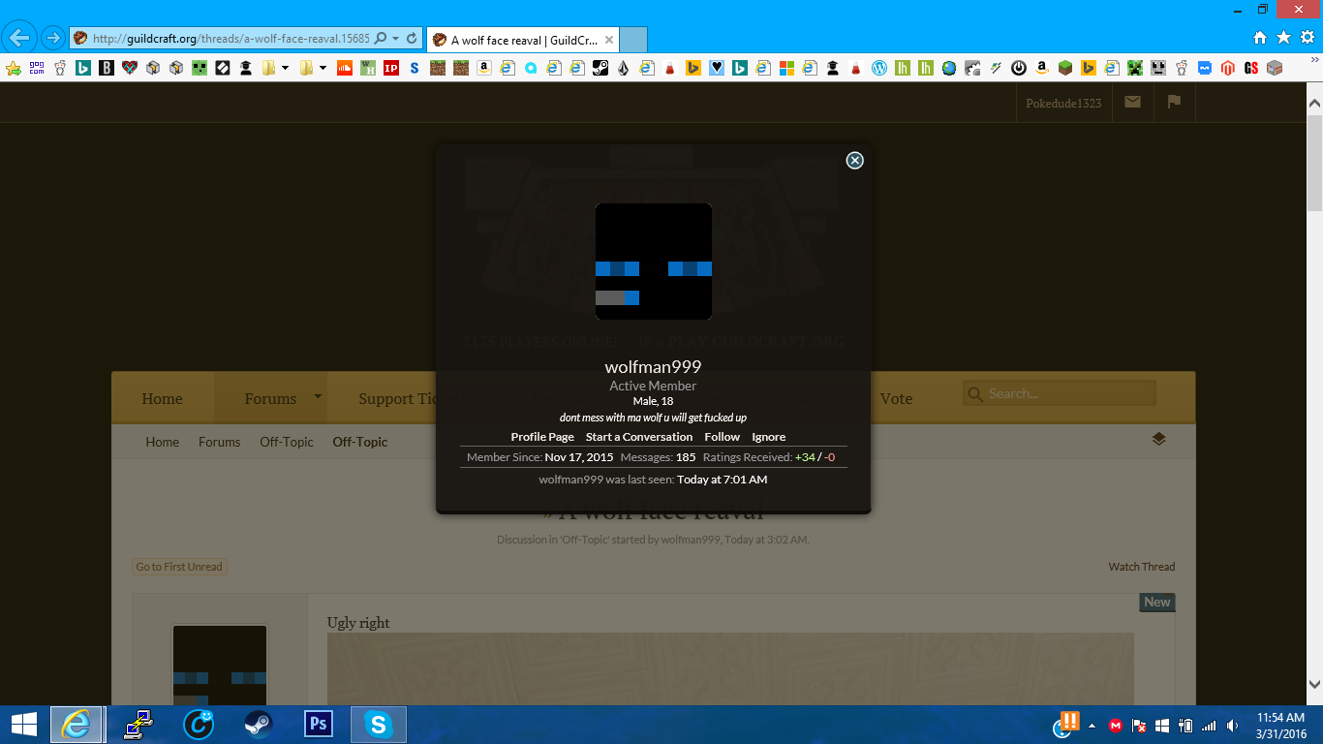1323x744 pixels.
Task: Click the MEGA tray icon
Action: click(1116, 726)
